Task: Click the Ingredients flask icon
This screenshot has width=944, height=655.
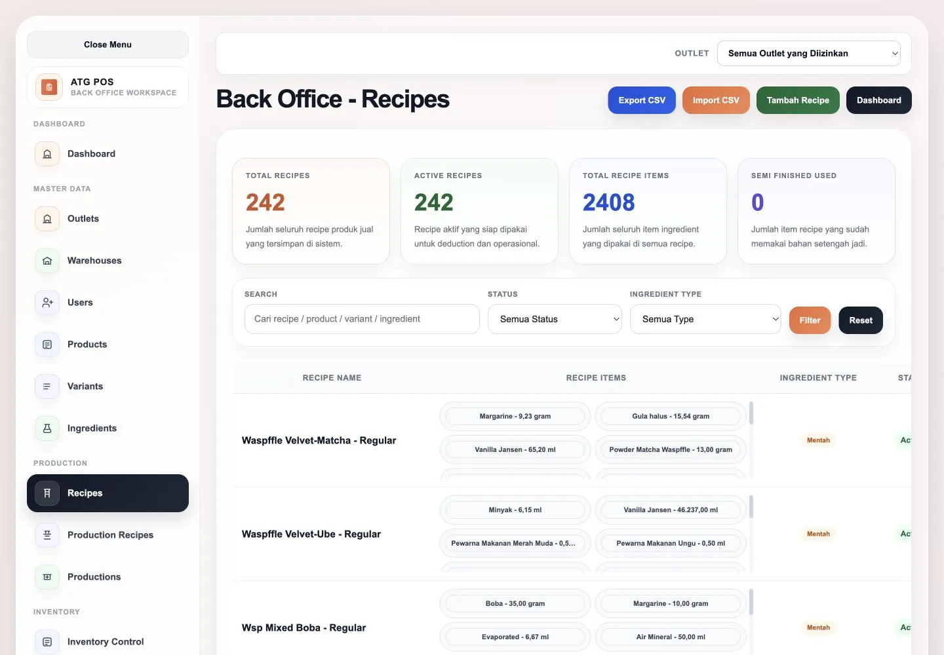Action: 47,428
